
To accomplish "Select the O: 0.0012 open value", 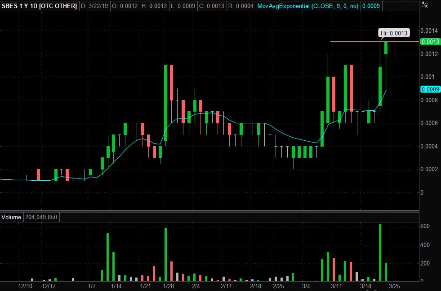I will tap(125, 6).
